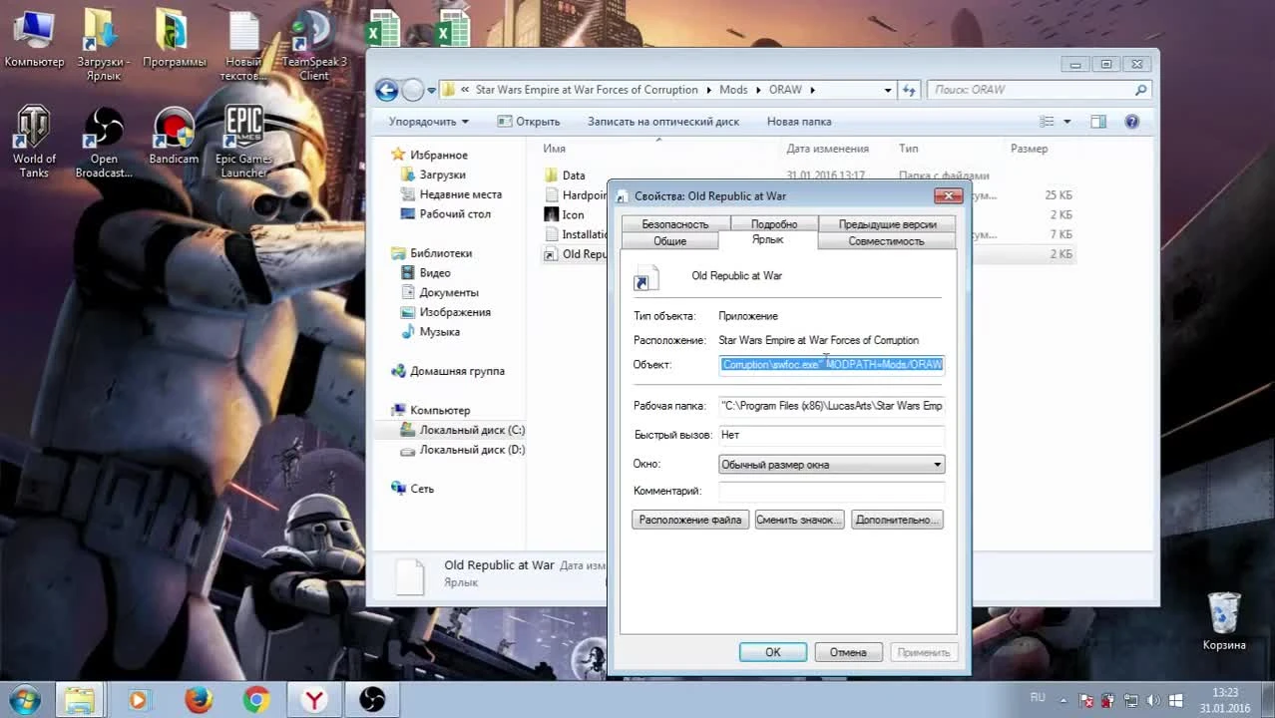Switch to the Совместимость tab
This screenshot has height=718, width=1275.
tap(886, 241)
